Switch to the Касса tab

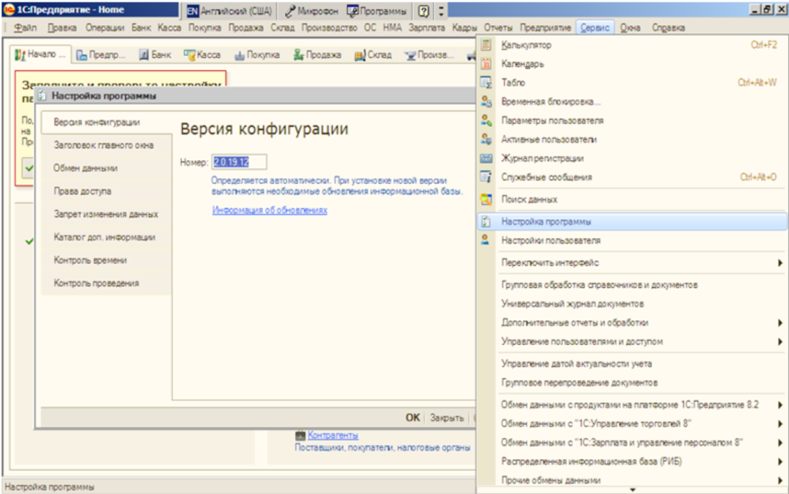click(202, 55)
